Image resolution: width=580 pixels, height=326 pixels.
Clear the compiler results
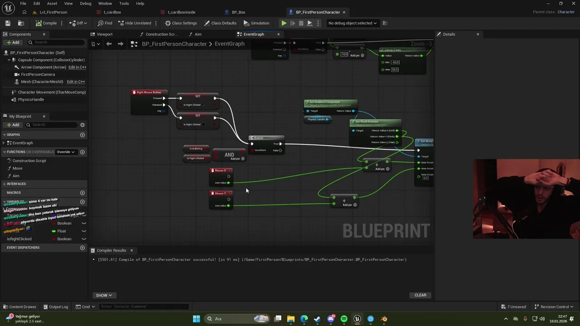tap(420, 295)
